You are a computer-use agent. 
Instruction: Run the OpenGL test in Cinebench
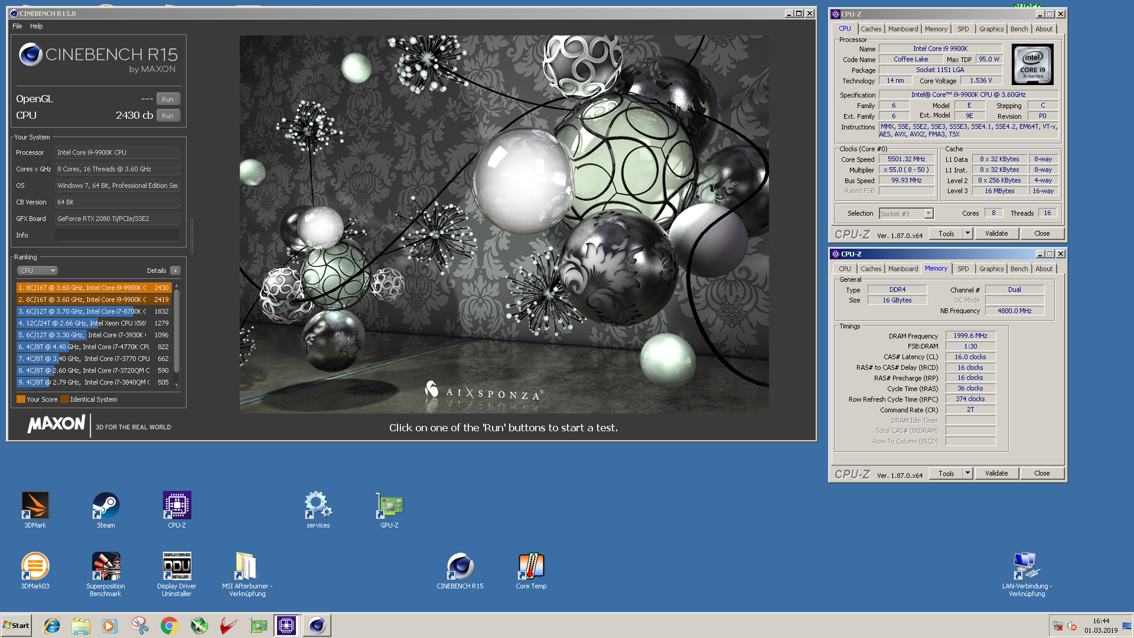[168, 99]
